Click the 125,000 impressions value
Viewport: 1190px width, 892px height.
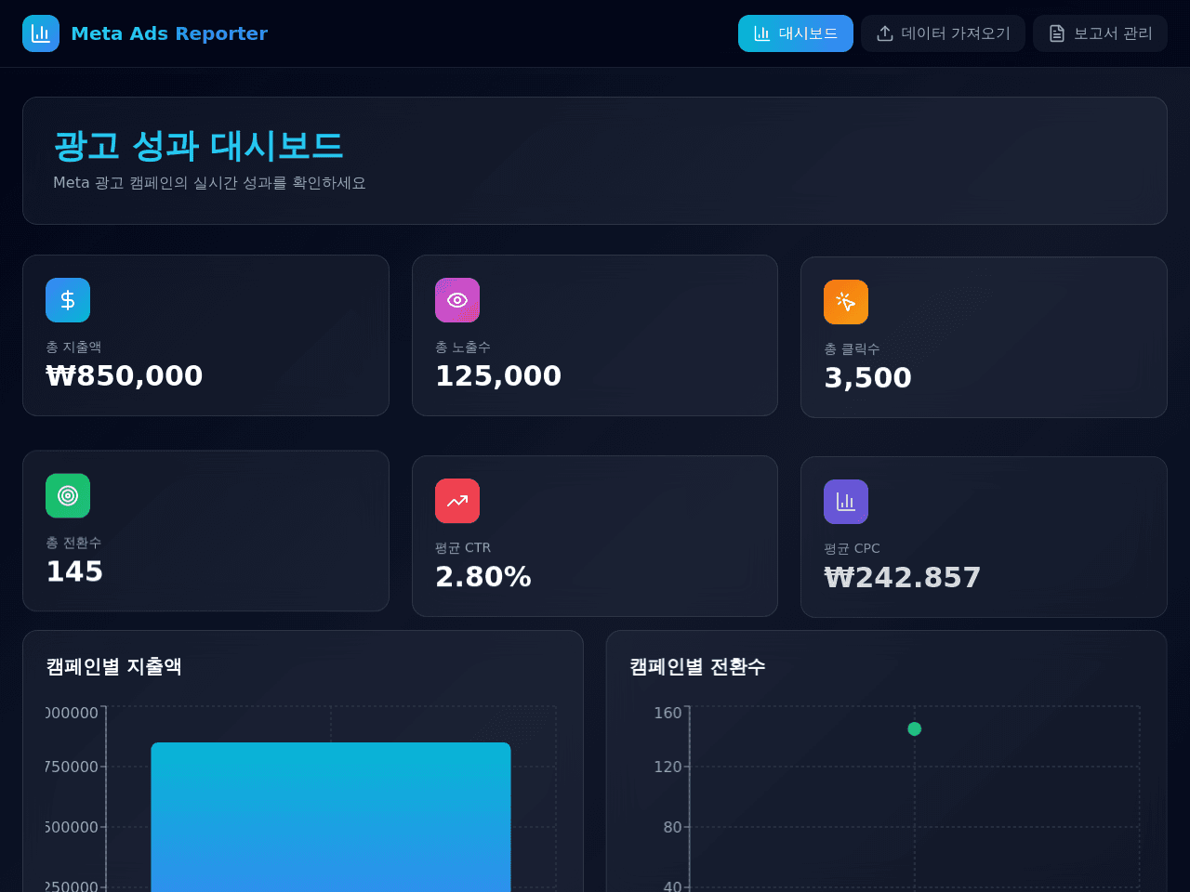click(x=498, y=375)
